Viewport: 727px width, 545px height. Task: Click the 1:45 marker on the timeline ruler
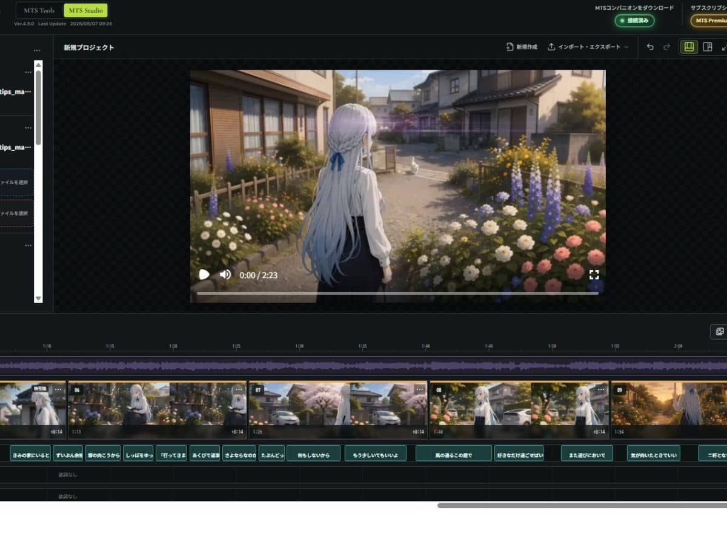[489, 346]
